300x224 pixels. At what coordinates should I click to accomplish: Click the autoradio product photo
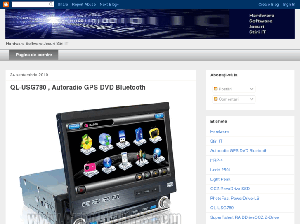[x=99, y=162]
